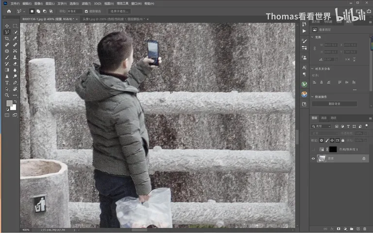Image resolution: width=373 pixels, height=233 pixels.
Task: Activate the Zoom tool
Action: pos(7,95)
